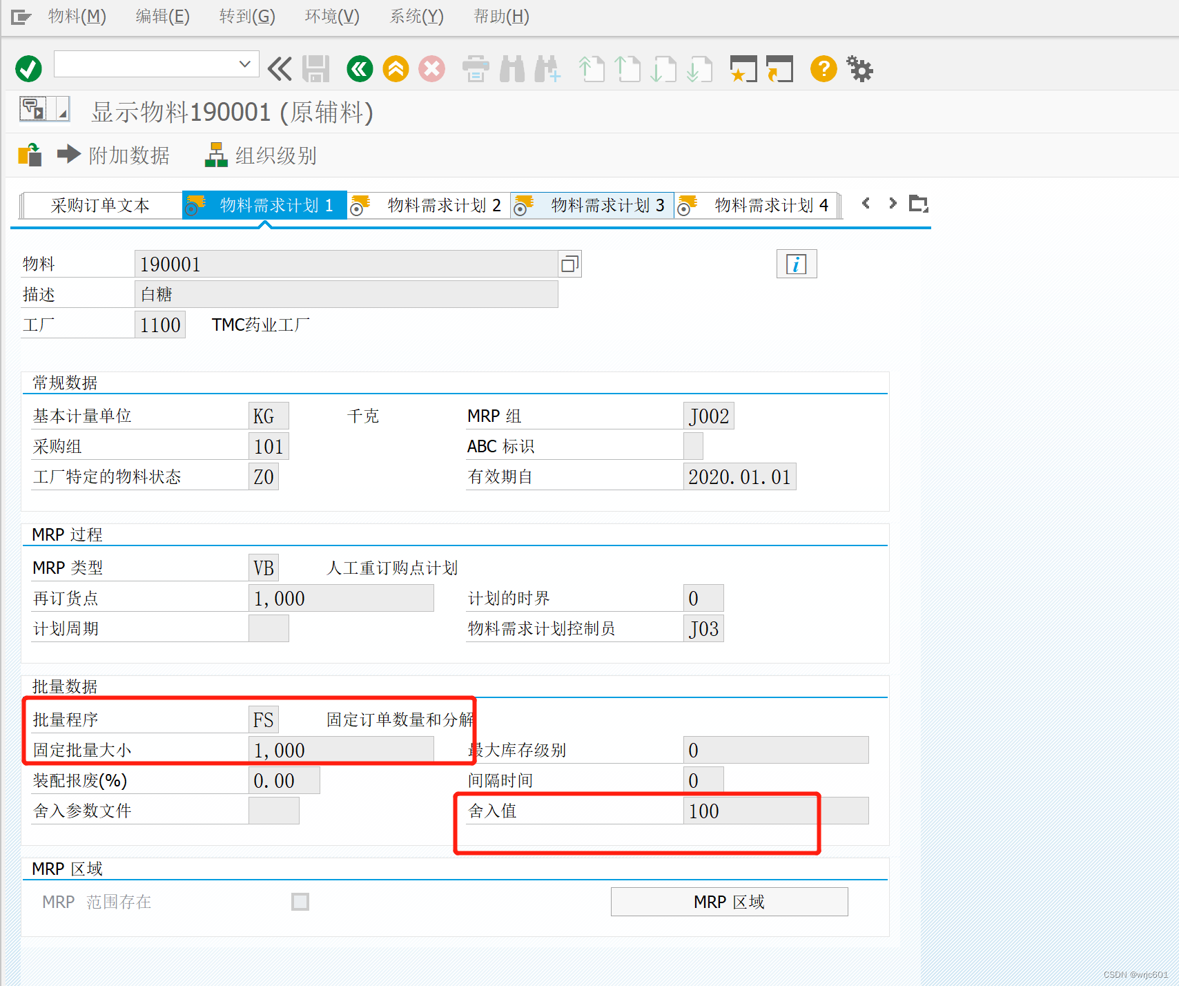Open the command field dropdown arrow

pyautogui.click(x=244, y=64)
